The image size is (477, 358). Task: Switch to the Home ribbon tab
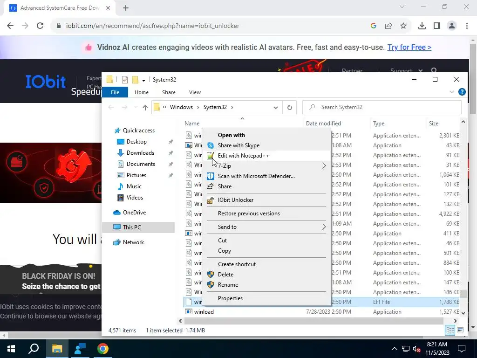click(x=142, y=92)
